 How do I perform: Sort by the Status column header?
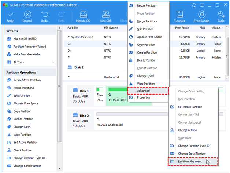tap(216, 28)
